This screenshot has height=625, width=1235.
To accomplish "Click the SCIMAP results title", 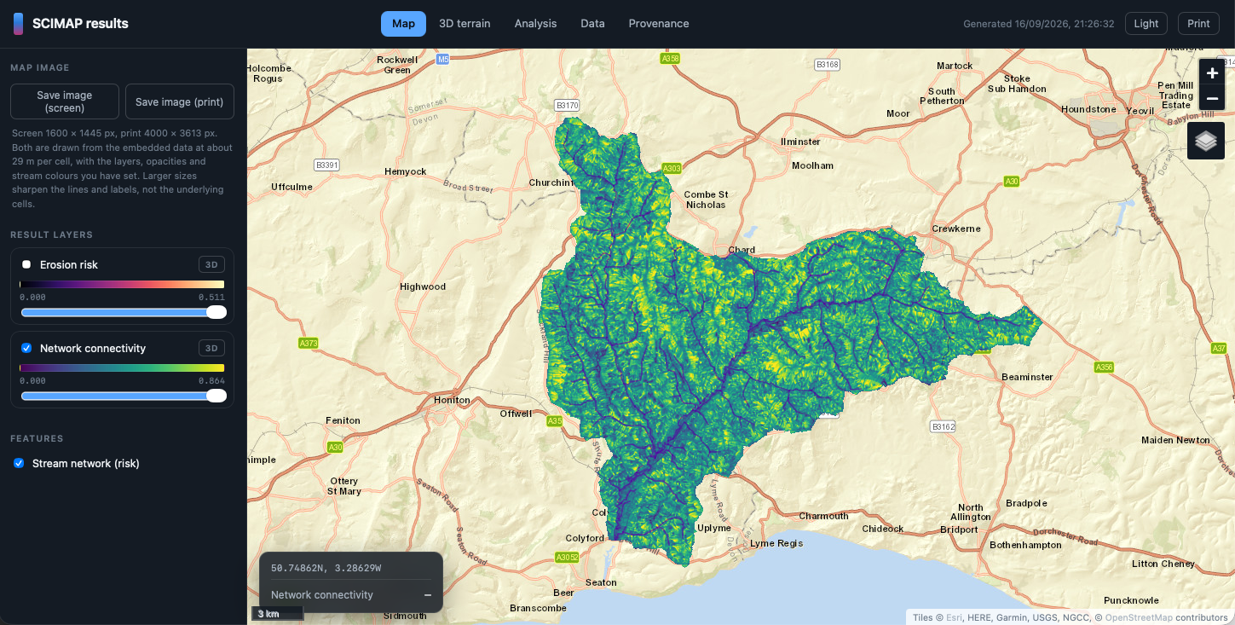I will [x=80, y=24].
